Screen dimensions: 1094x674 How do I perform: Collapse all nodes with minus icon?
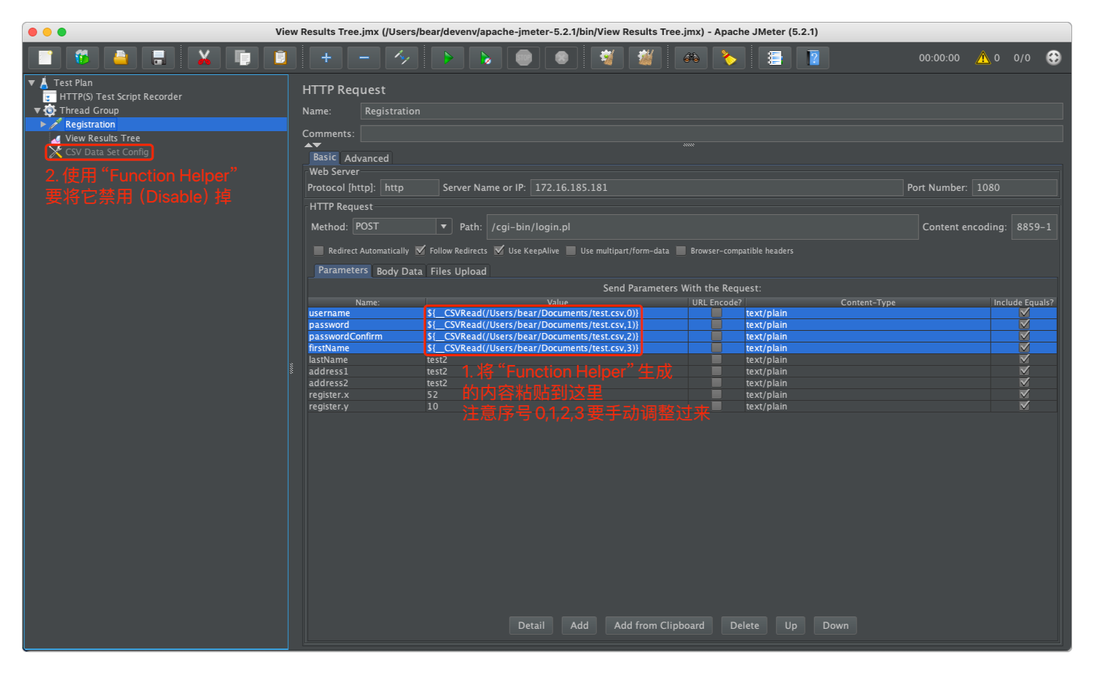(364, 58)
